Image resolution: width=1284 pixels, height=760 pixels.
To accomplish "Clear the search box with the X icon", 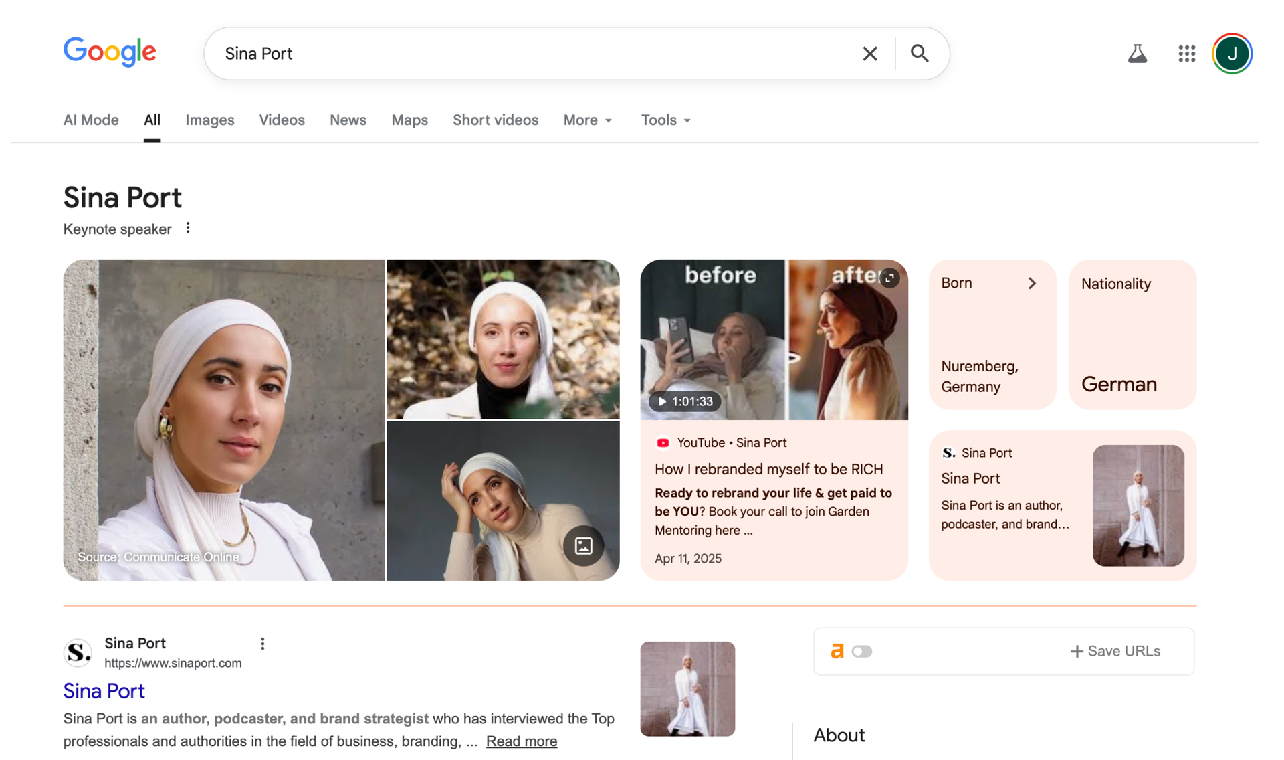I will [869, 54].
